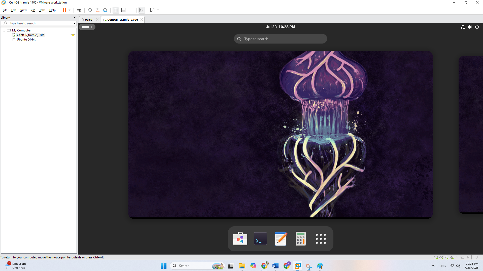Viewport: 483px width, 271px height.
Task: Click the GNOME 'Type to search' field
Action: pos(280,39)
